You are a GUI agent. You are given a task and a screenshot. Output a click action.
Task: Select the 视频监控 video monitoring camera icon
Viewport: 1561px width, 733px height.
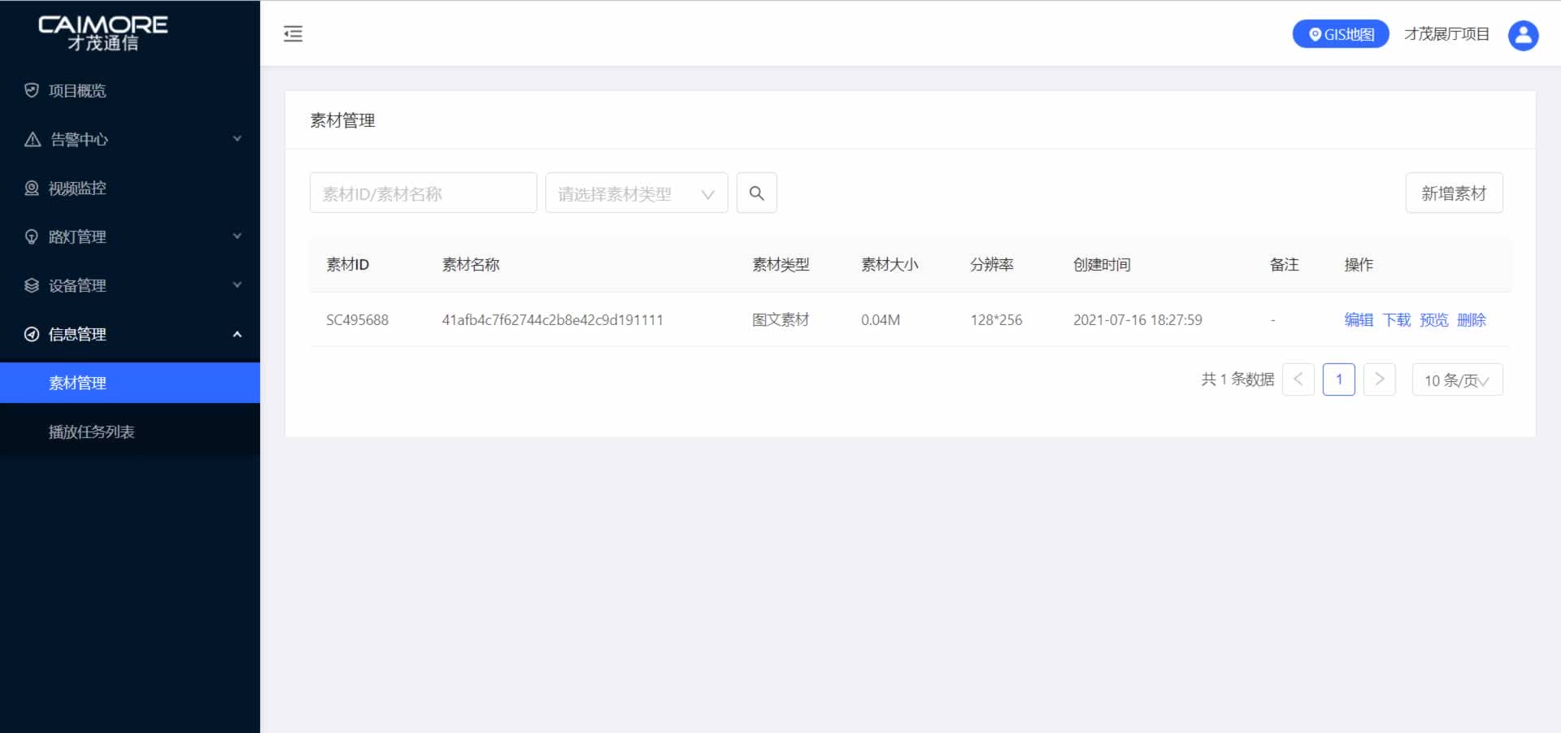point(31,188)
